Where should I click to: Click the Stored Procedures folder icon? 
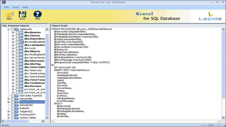[x=17, y=102]
